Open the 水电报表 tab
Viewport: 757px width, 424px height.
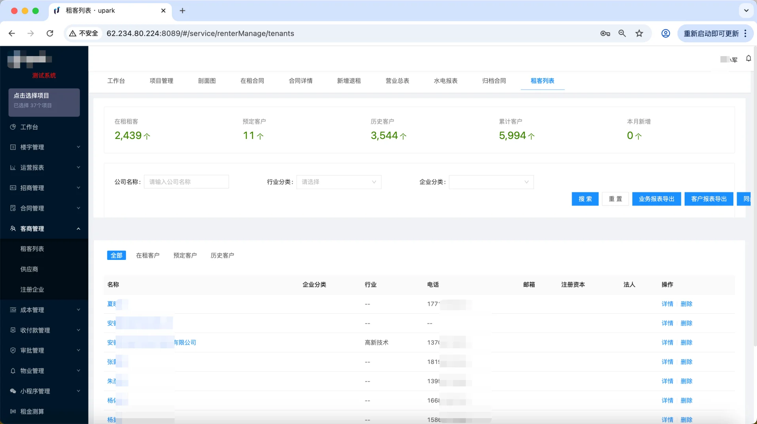(445, 81)
